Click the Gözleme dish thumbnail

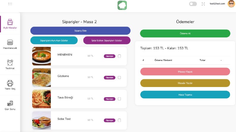tap(42, 78)
